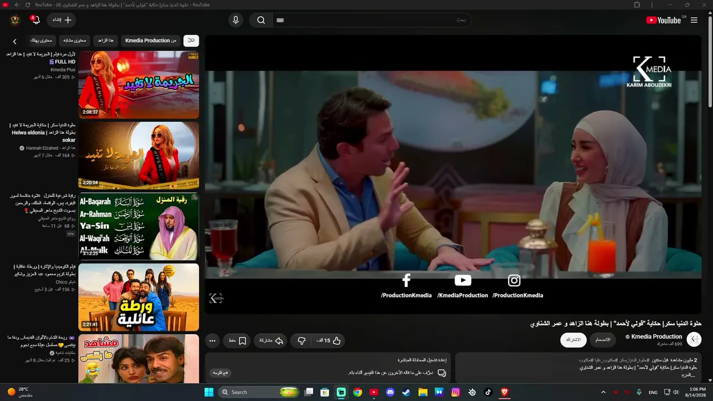Click the magnifier search button
This screenshot has height=401, width=713.
(261, 20)
